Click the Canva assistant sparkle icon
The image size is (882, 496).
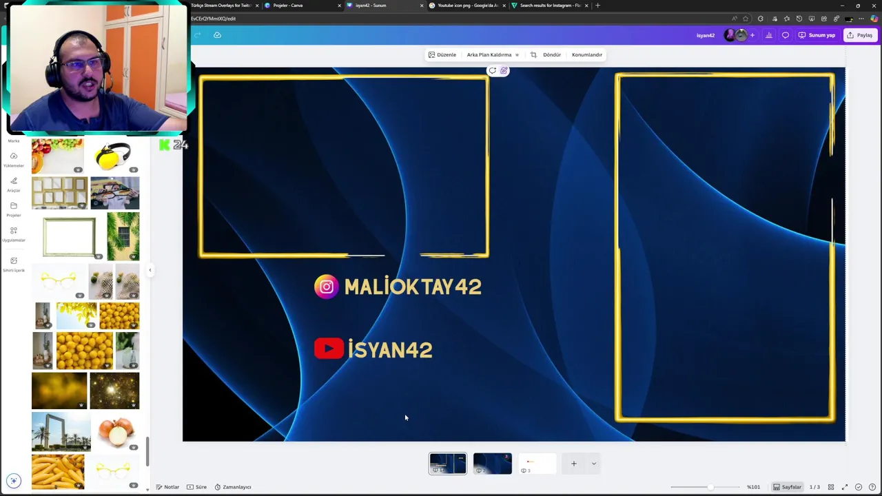click(14, 481)
